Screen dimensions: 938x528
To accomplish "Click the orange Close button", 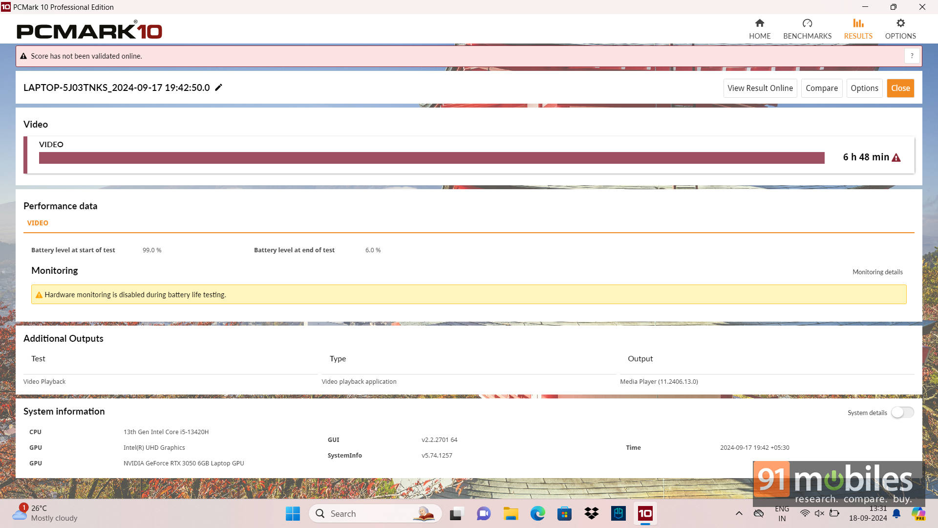I will [x=900, y=88].
